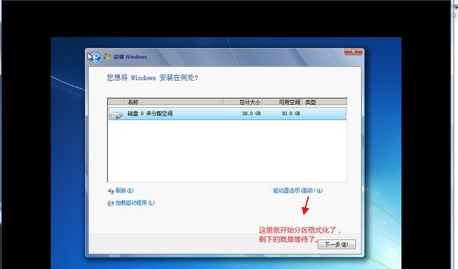Screen dimensions: 458x269
Task: Click the free space 30.0 GB value
Action: pos(291,114)
